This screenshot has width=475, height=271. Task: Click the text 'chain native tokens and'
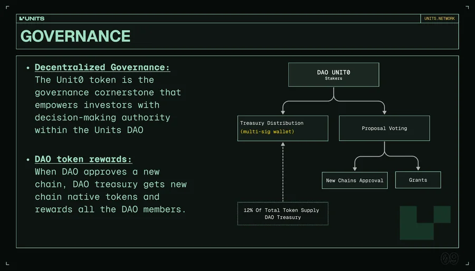(97, 197)
